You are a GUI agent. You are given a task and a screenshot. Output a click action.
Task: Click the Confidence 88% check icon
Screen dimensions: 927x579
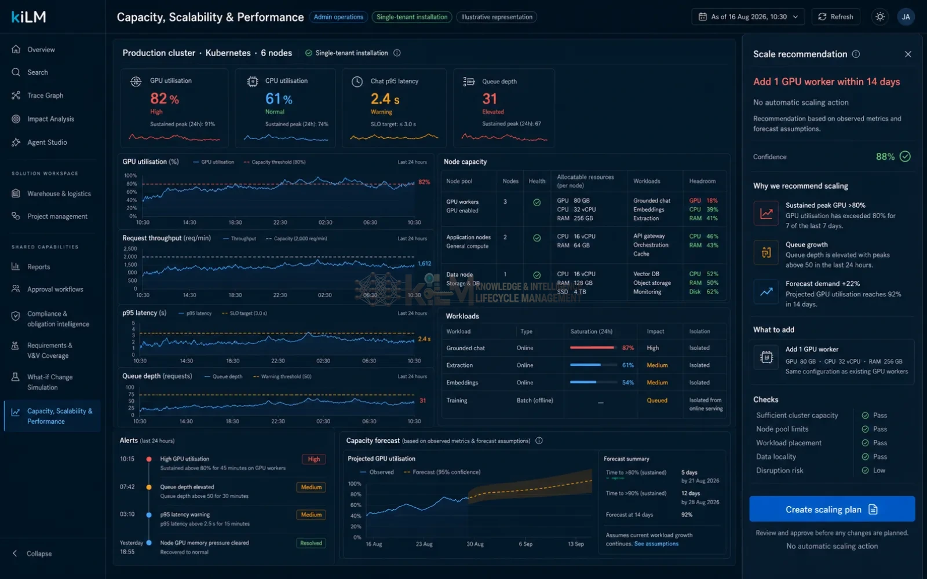[x=905, y=156]
